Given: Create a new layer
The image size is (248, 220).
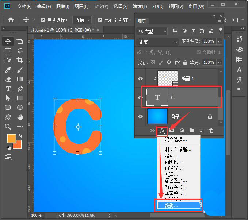Looking at the screenshot, I should pyautogui.click(x=202, y=131).
